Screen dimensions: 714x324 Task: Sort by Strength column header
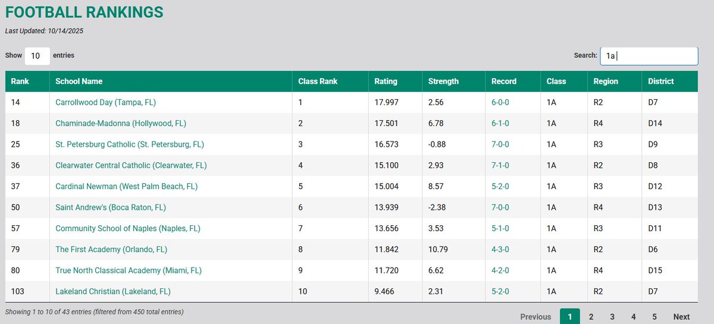click(454, 81)
